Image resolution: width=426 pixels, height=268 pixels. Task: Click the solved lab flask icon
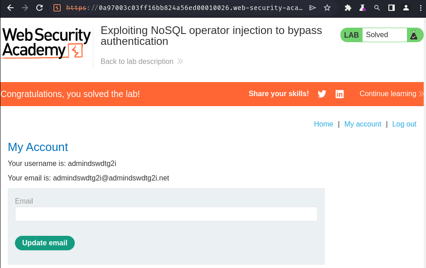point(414,35)
